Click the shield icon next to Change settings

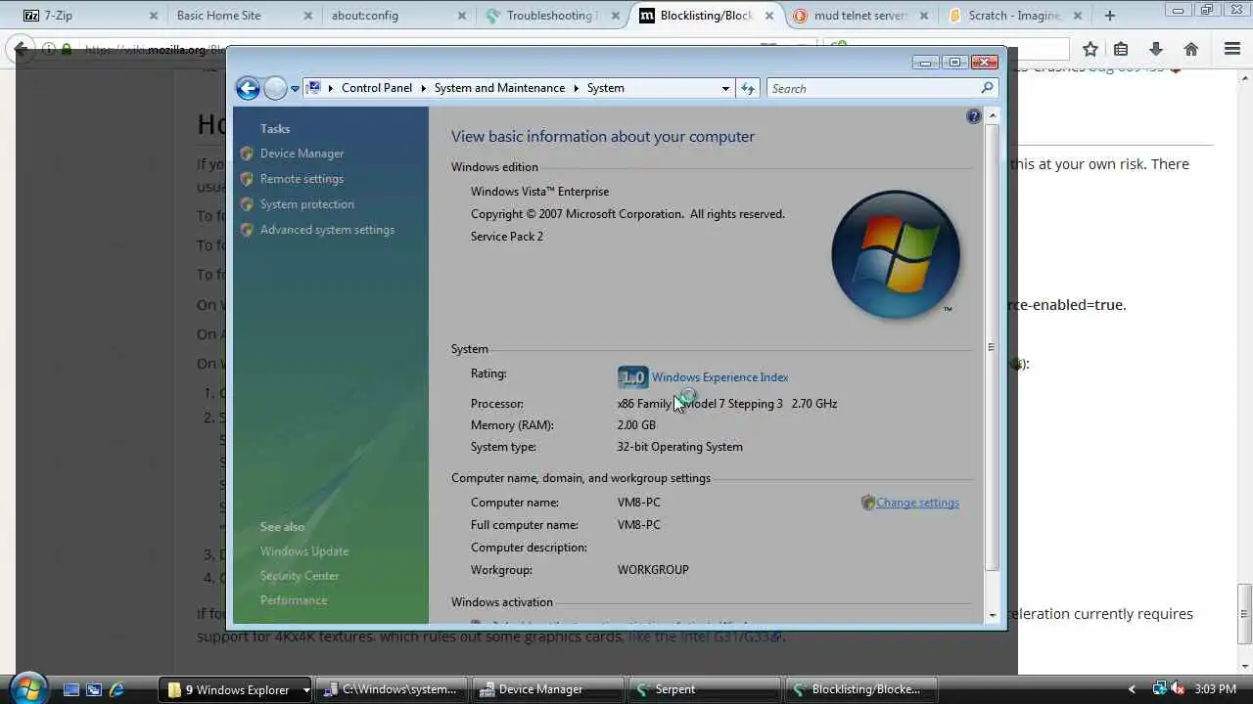867,503
